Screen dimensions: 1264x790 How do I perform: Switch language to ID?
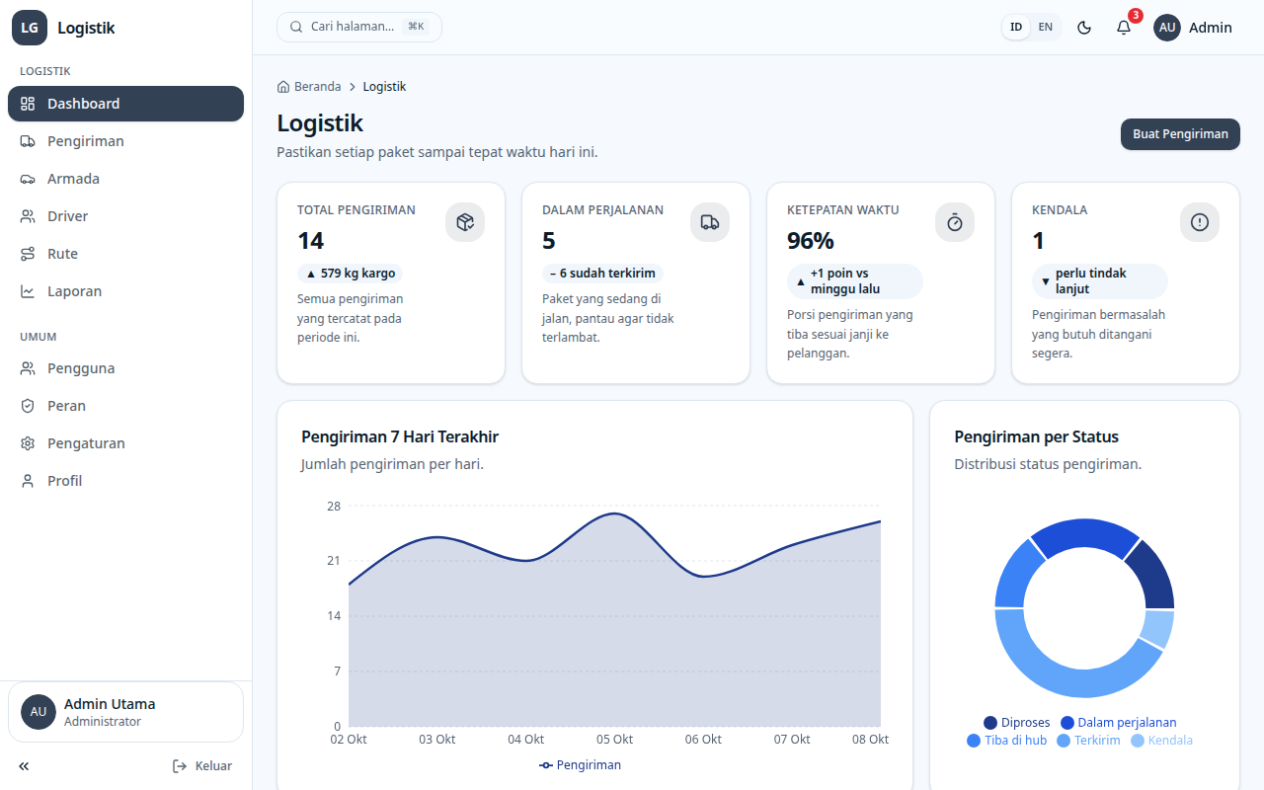(1016, 27)
